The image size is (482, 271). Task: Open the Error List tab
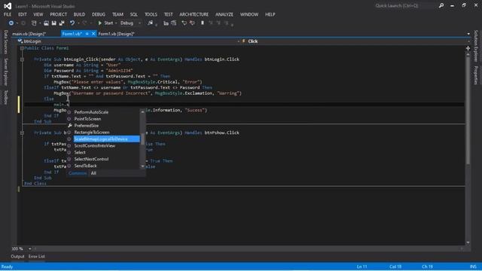pyautogui.click(x=37, y=257)
